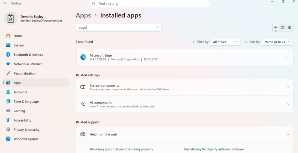The width and height of the screenshot is (298, 153).
Task: Open Windows Update in sidebar
Action: [x=26, y=139]
